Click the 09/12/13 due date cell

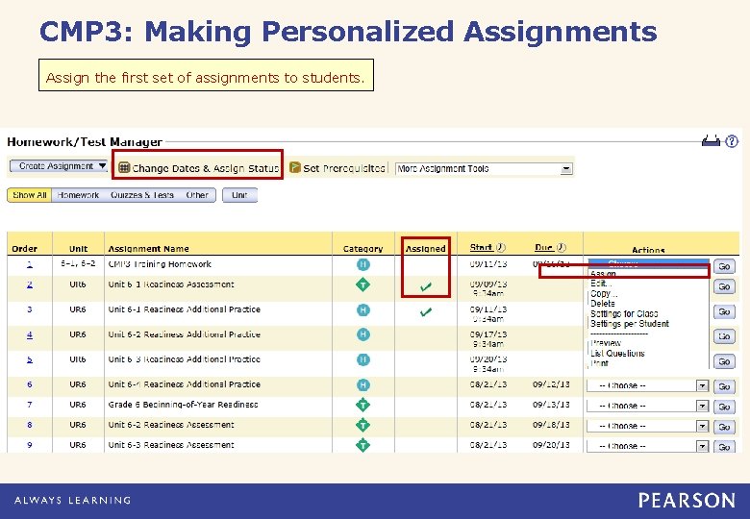point(551,384)
